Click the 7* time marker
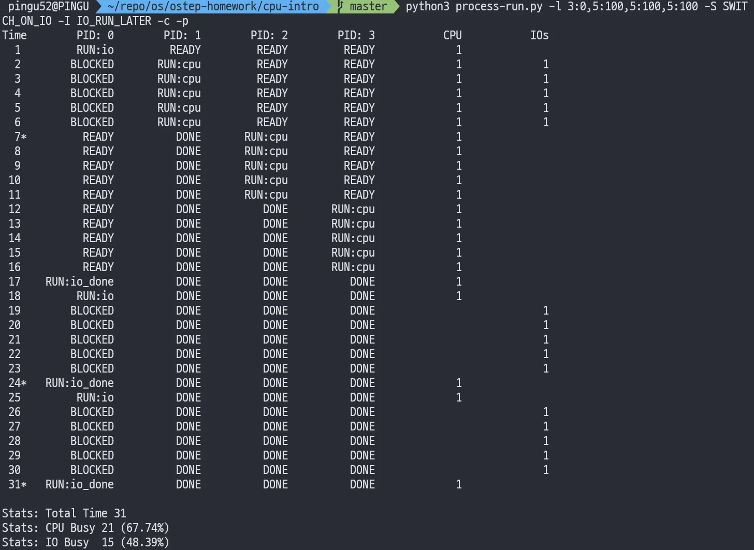754x550 pixels. pos(21,137)
